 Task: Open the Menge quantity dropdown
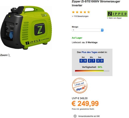click(88, 30)
